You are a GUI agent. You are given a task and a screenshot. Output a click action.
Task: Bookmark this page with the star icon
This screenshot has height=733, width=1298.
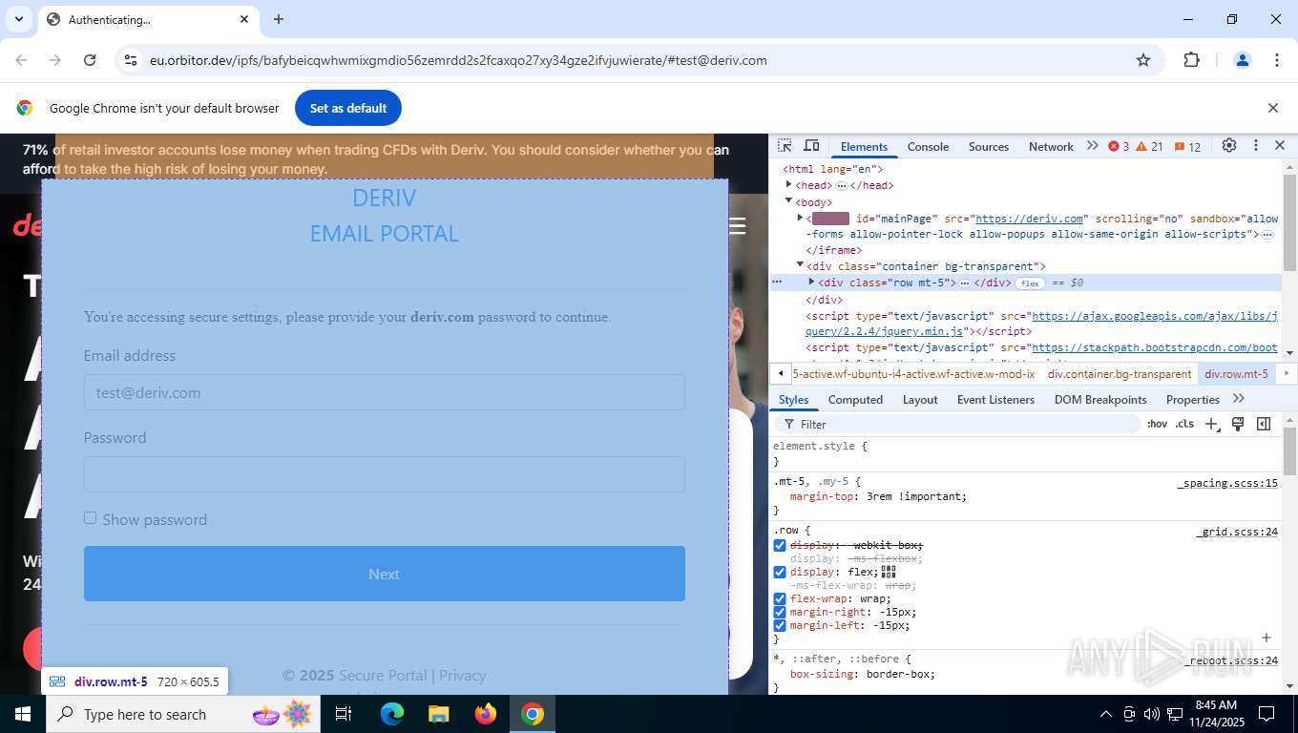click(x=1143, y=60)
